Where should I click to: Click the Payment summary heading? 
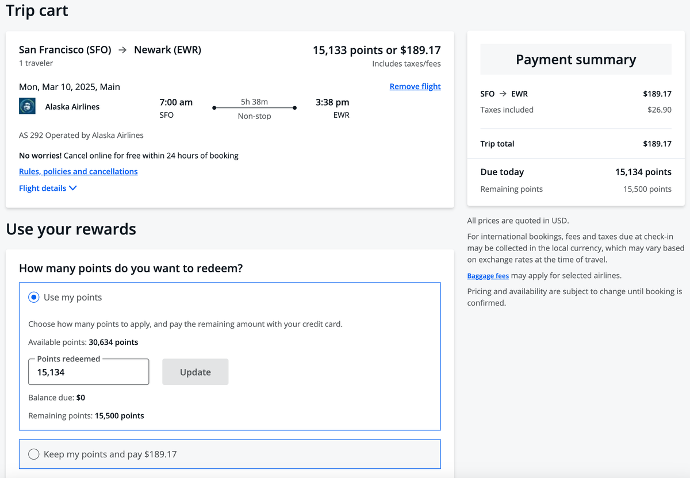(x=576, y=60)
